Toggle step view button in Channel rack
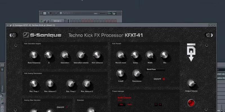This screenshot has width=225, height=112. point(45,13)
